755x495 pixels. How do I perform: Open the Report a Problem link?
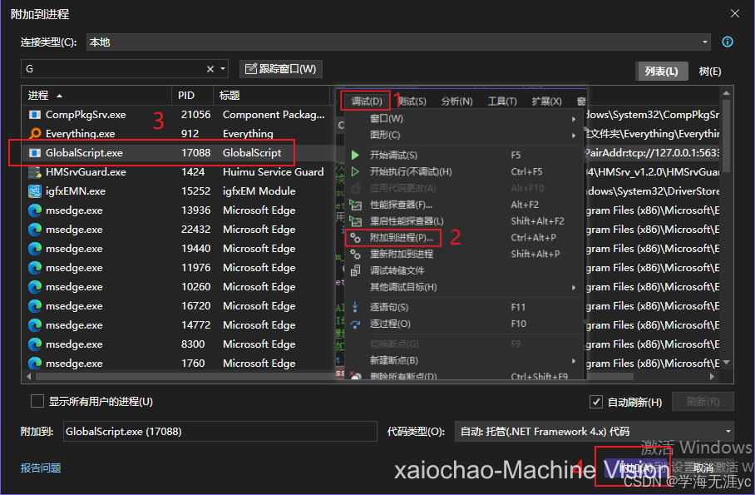pyautogui.click(x=41, y=468)
